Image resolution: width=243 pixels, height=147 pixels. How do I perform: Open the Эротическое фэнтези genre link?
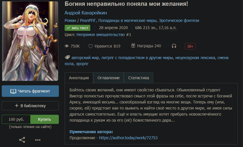click(179, 20)
